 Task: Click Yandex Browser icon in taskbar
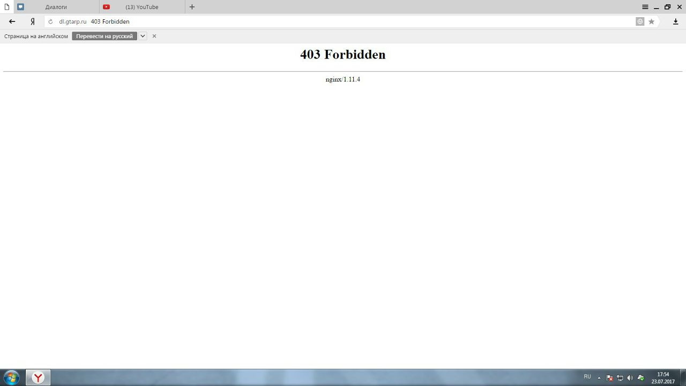pyautogui.click(x=38, y=377)
